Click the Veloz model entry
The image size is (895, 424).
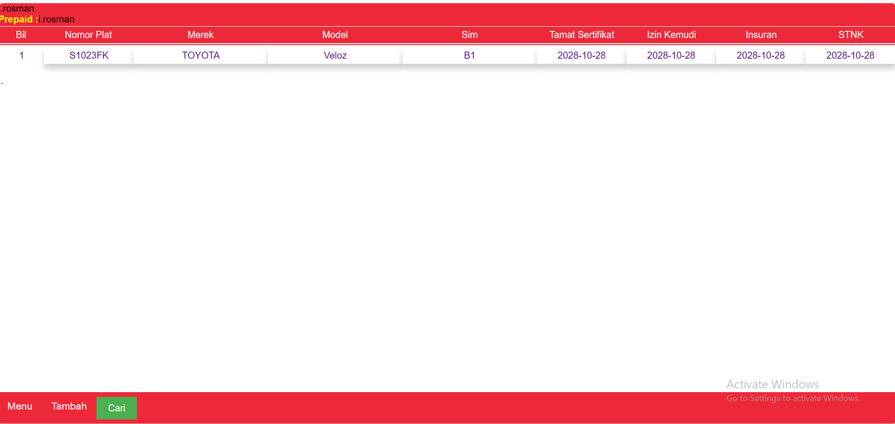(335, 55)
